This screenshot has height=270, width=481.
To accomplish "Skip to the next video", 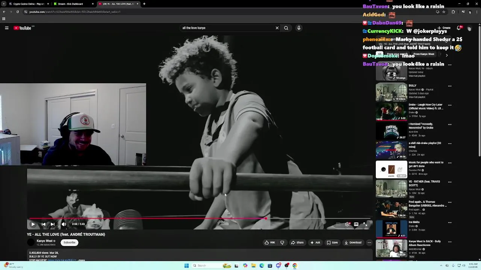I will (x=53, y=224).
